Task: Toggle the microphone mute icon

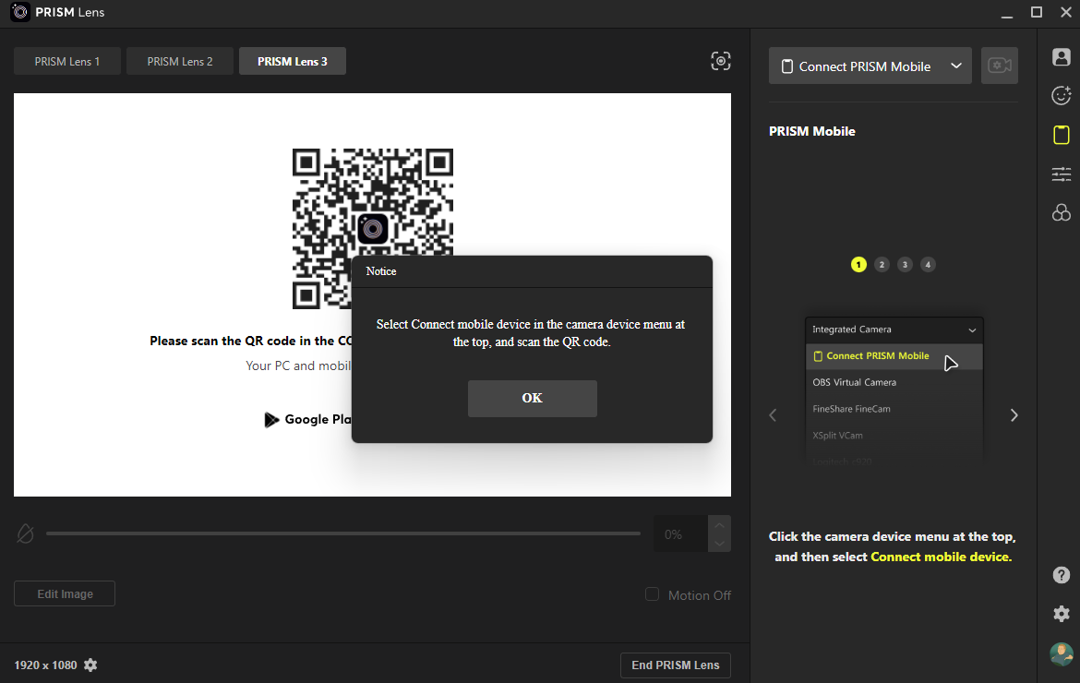Action: coord(26,533)
